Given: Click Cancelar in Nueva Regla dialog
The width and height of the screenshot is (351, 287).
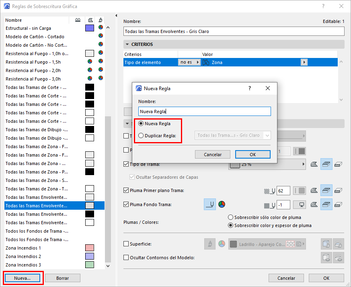Looking at the screenshot, I should [x=213, y=155].
